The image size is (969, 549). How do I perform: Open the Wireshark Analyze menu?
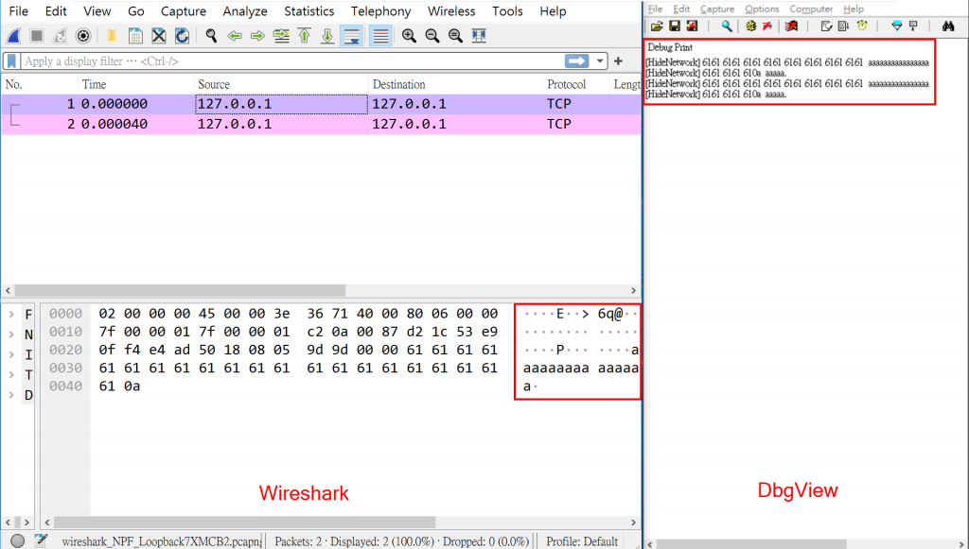pyautogui.click(x=245, y=11)
